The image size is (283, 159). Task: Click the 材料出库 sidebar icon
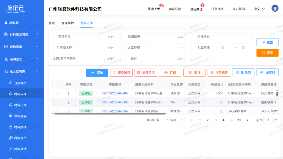click(x=11, y=105)
